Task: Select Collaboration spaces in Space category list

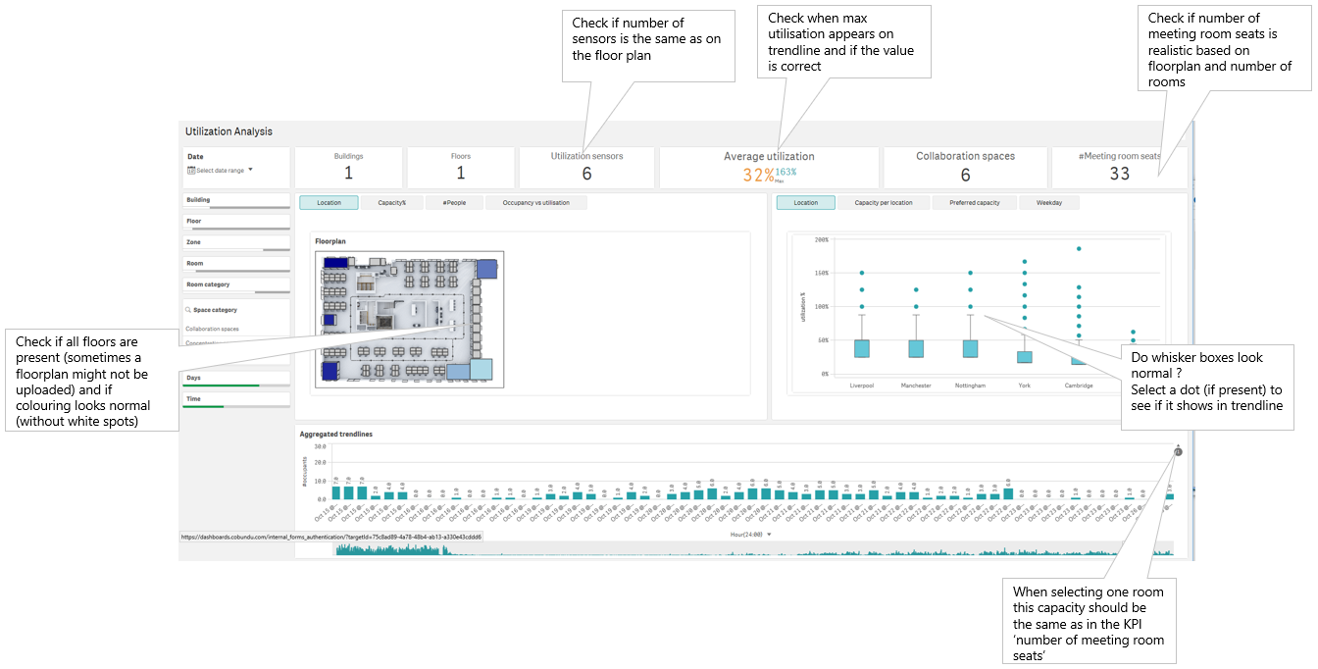Action: [x=213, y=330]
